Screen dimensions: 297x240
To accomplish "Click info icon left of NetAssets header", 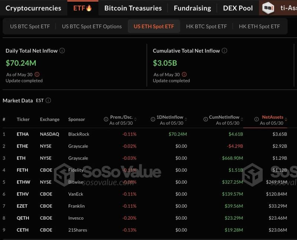I will click(256, 119).
